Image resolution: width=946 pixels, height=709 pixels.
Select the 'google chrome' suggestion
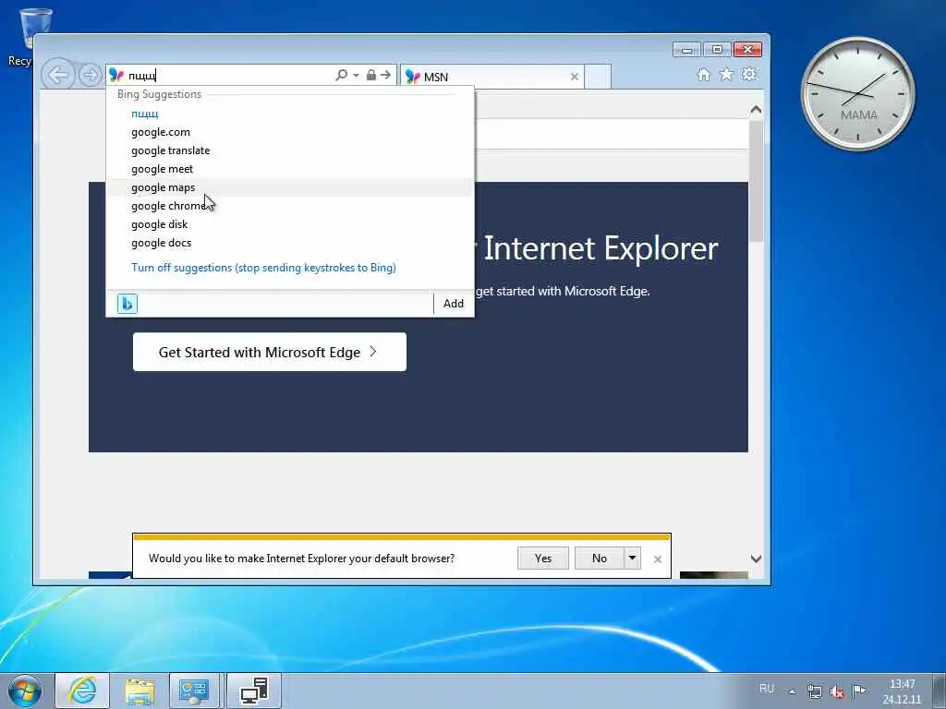click(x=289, y=206)
